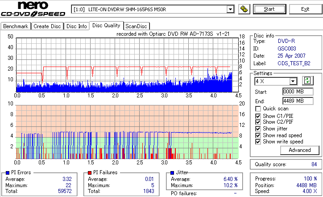Toggle Show write speed checkbox

(x=258, y=142)
